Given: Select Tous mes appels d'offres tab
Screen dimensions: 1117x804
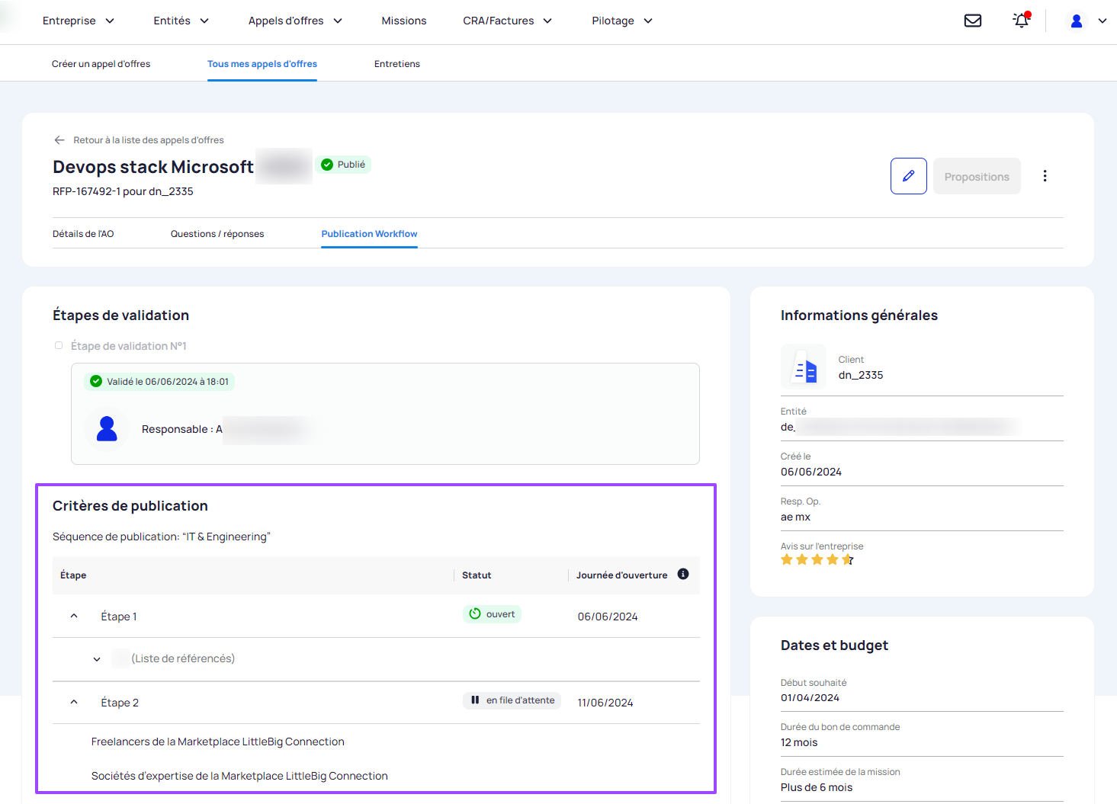Looking at the screenshot, I should tap(262, 64).
